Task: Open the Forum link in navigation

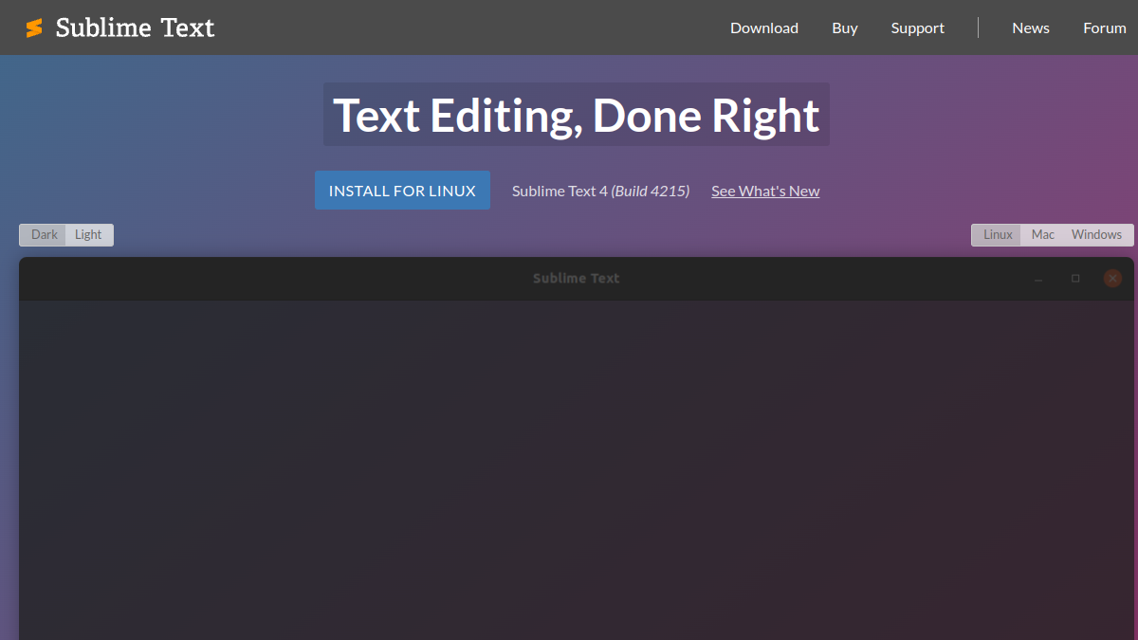Action: point(1105,27)
